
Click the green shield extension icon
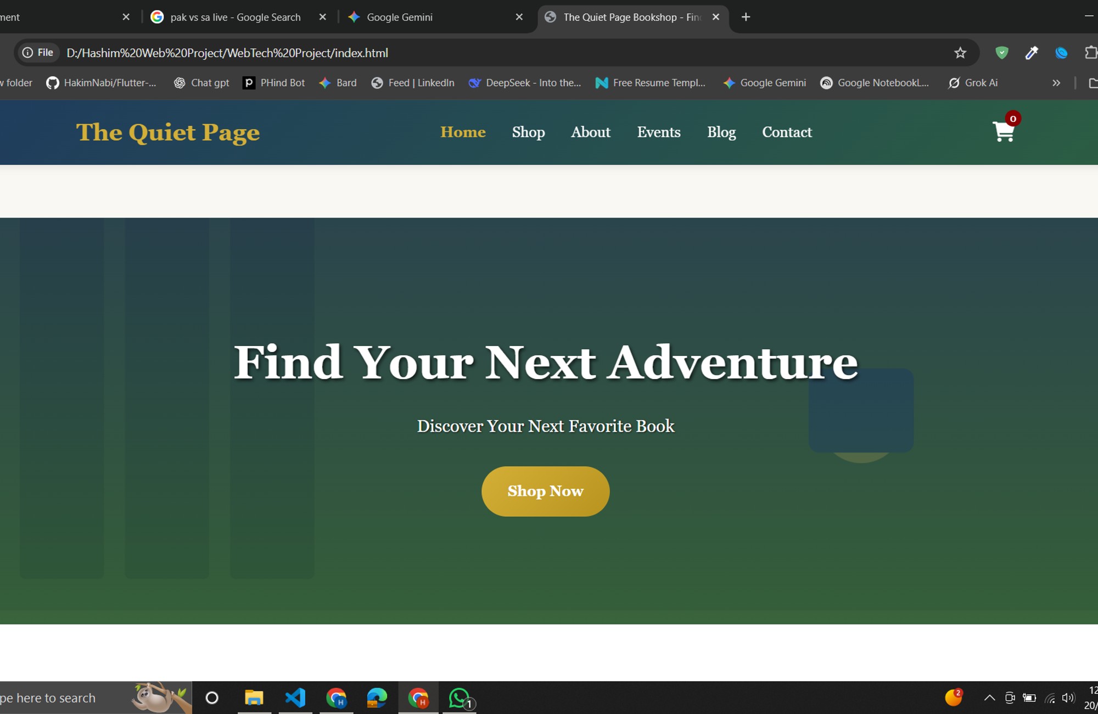click(x=1001, y=53)
